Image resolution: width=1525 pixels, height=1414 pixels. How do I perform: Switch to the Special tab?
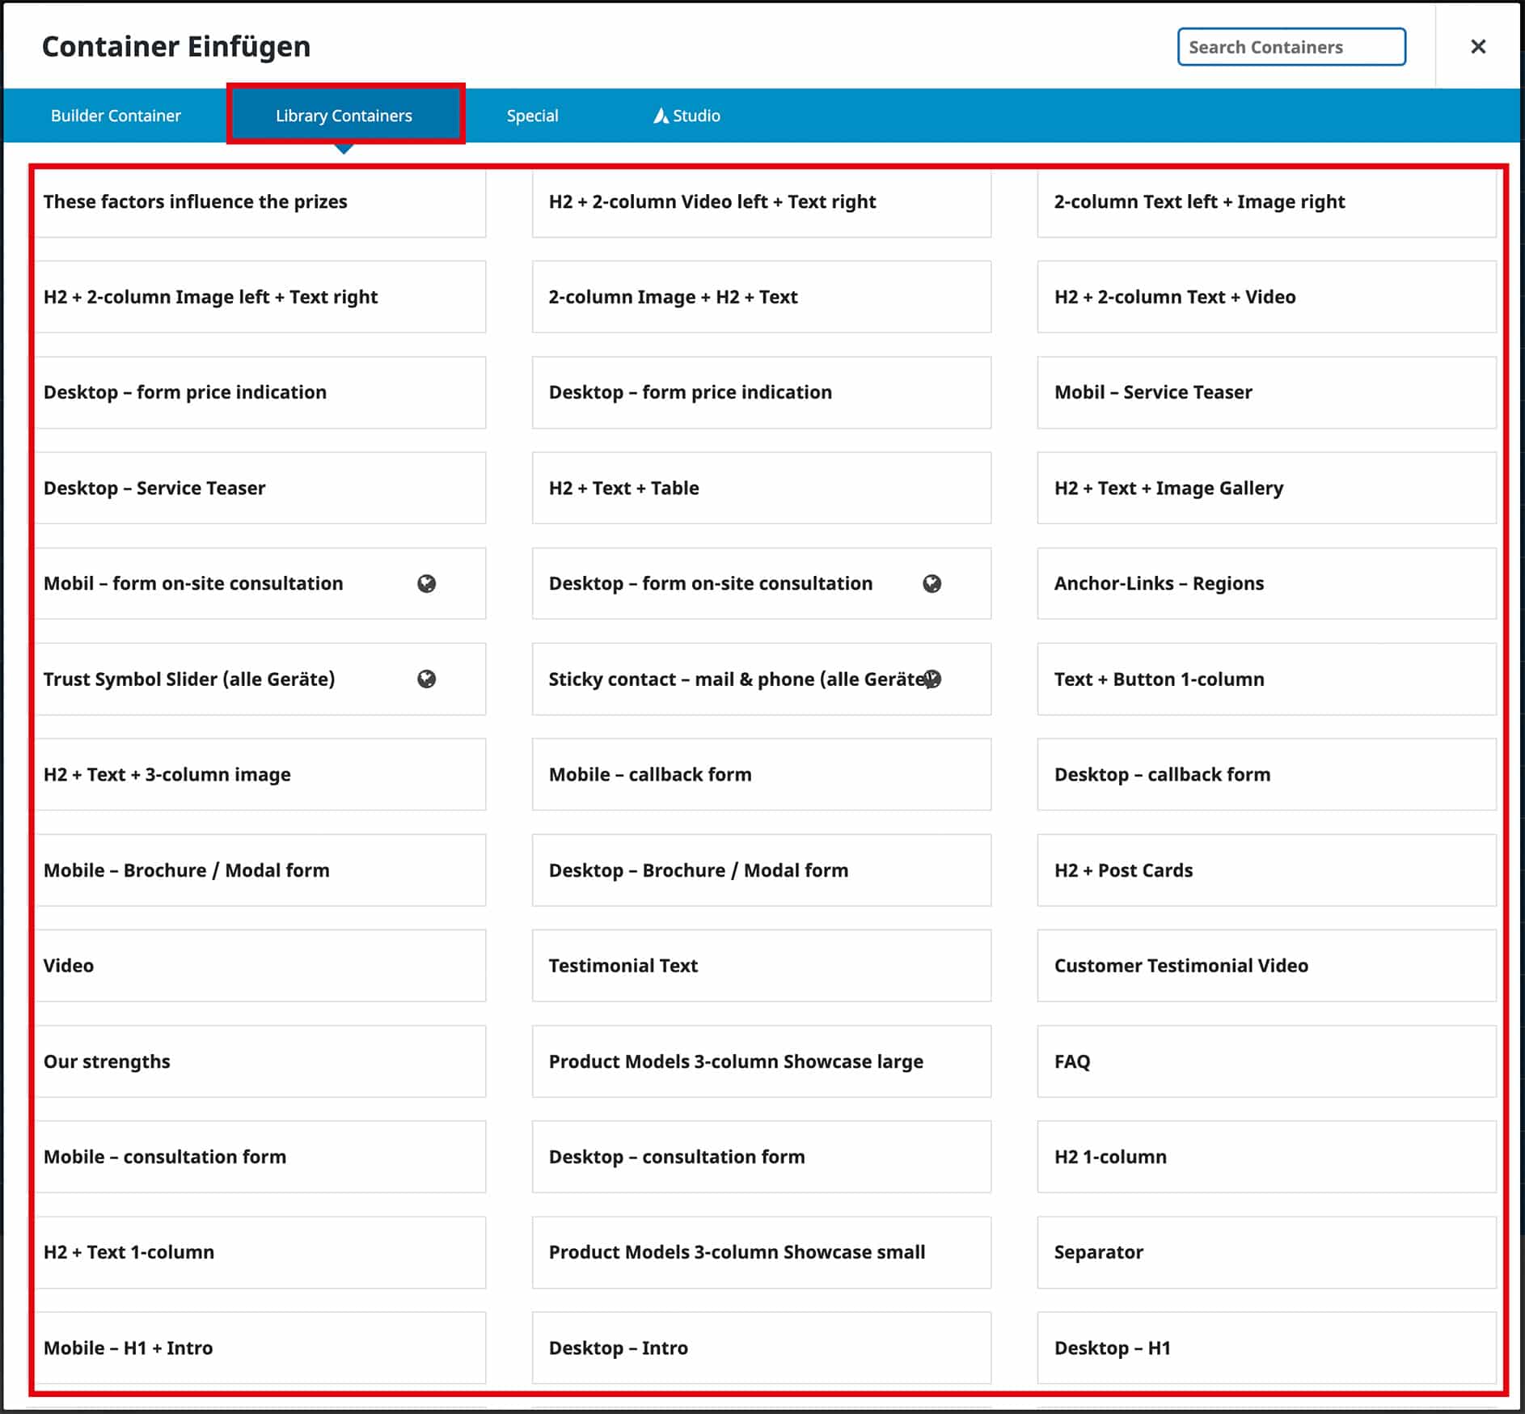pos(532,116)
